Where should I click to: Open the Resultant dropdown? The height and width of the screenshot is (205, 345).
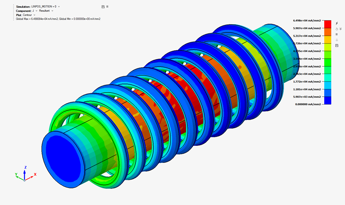[46, 11]
